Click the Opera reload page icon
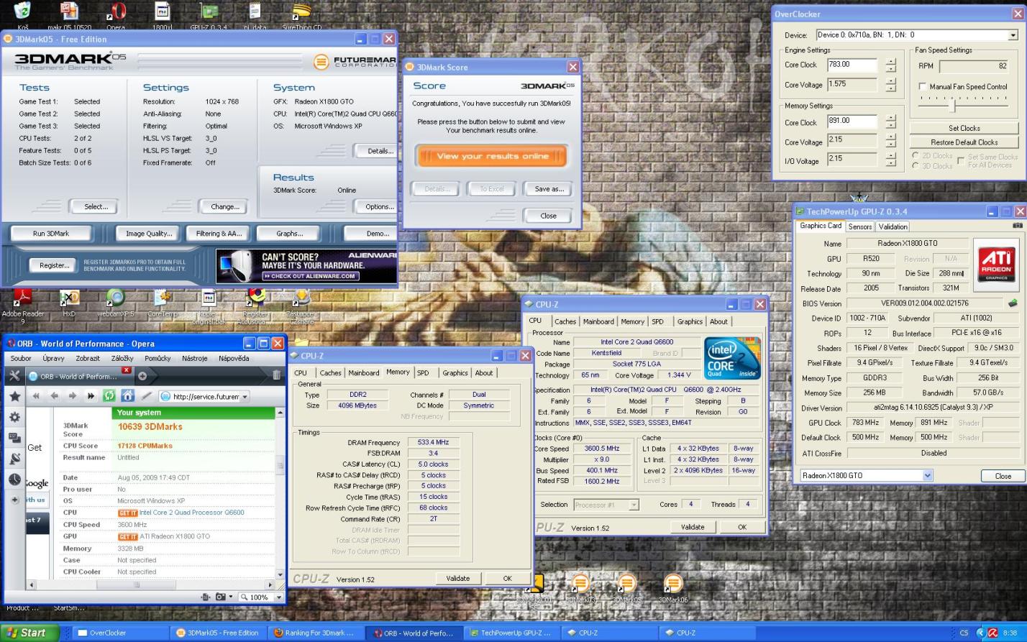Screen dimensions: 1027x642 [x=109, y=395]
